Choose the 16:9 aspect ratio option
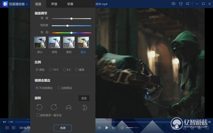The height and width of the screenshot is (133, 213). pos(54,69)
